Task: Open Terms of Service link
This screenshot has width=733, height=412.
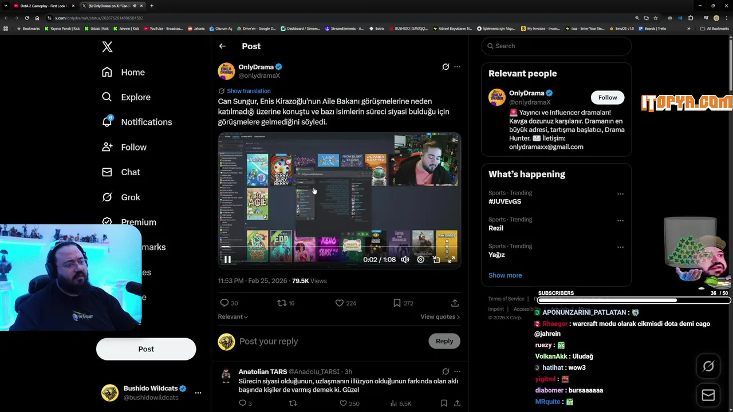Action: pyautogui.click(x=506, y=299)
